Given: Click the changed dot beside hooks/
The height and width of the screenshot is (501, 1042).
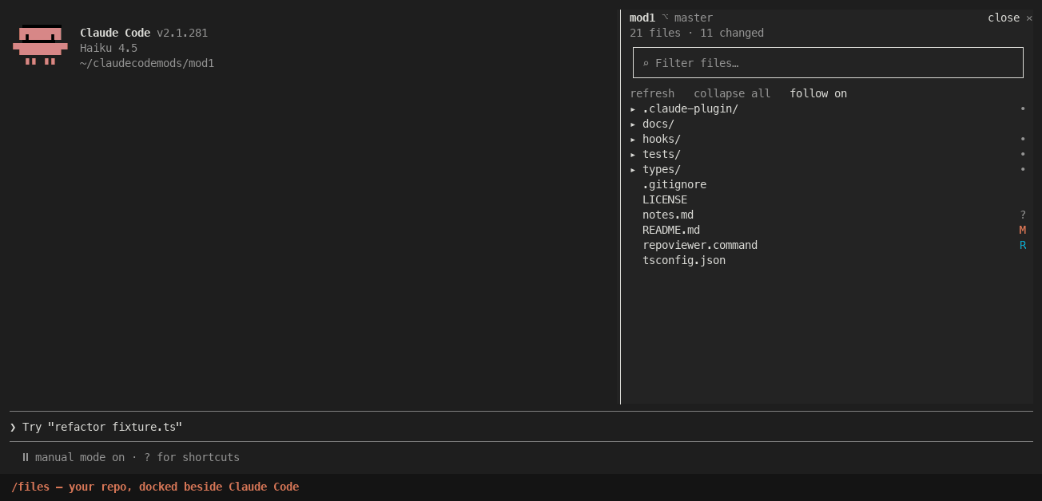Looking at the screenshot, I should click(1023, 139).
